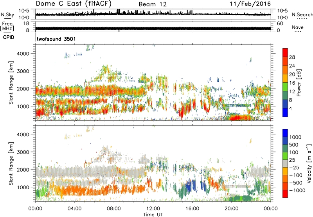Viewport: 313px width, 217px height.
Task: Click the 'Slant Range [km]' label of velocity panel
Action: click(x=11, y=163)
